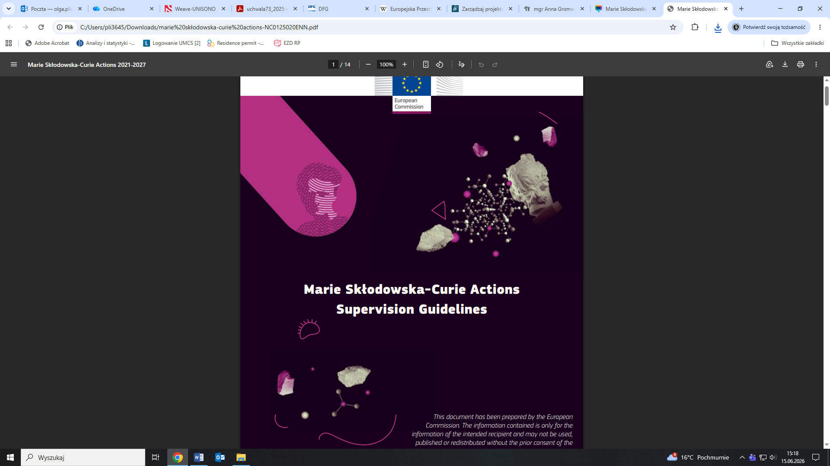Screen dimensions: 830x466
Task: Open the PDF sidebar menu icon
Action: point(14,65)
